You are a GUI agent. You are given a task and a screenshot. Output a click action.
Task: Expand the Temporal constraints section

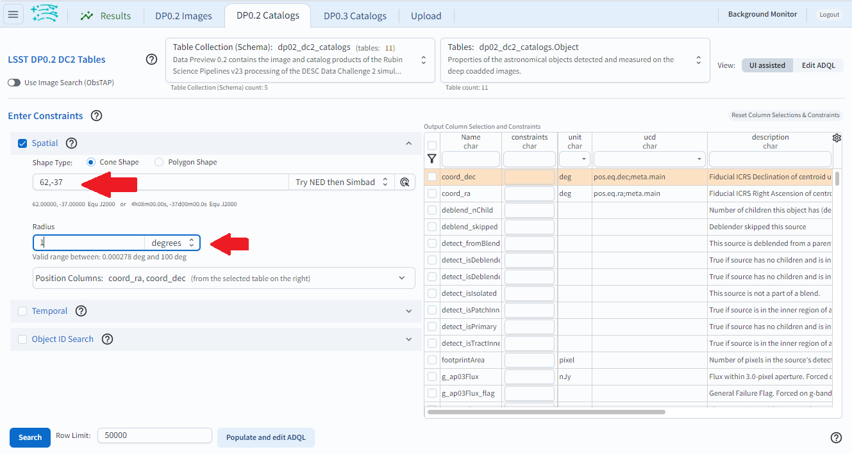pyautogui.click(x=409, y=311)
